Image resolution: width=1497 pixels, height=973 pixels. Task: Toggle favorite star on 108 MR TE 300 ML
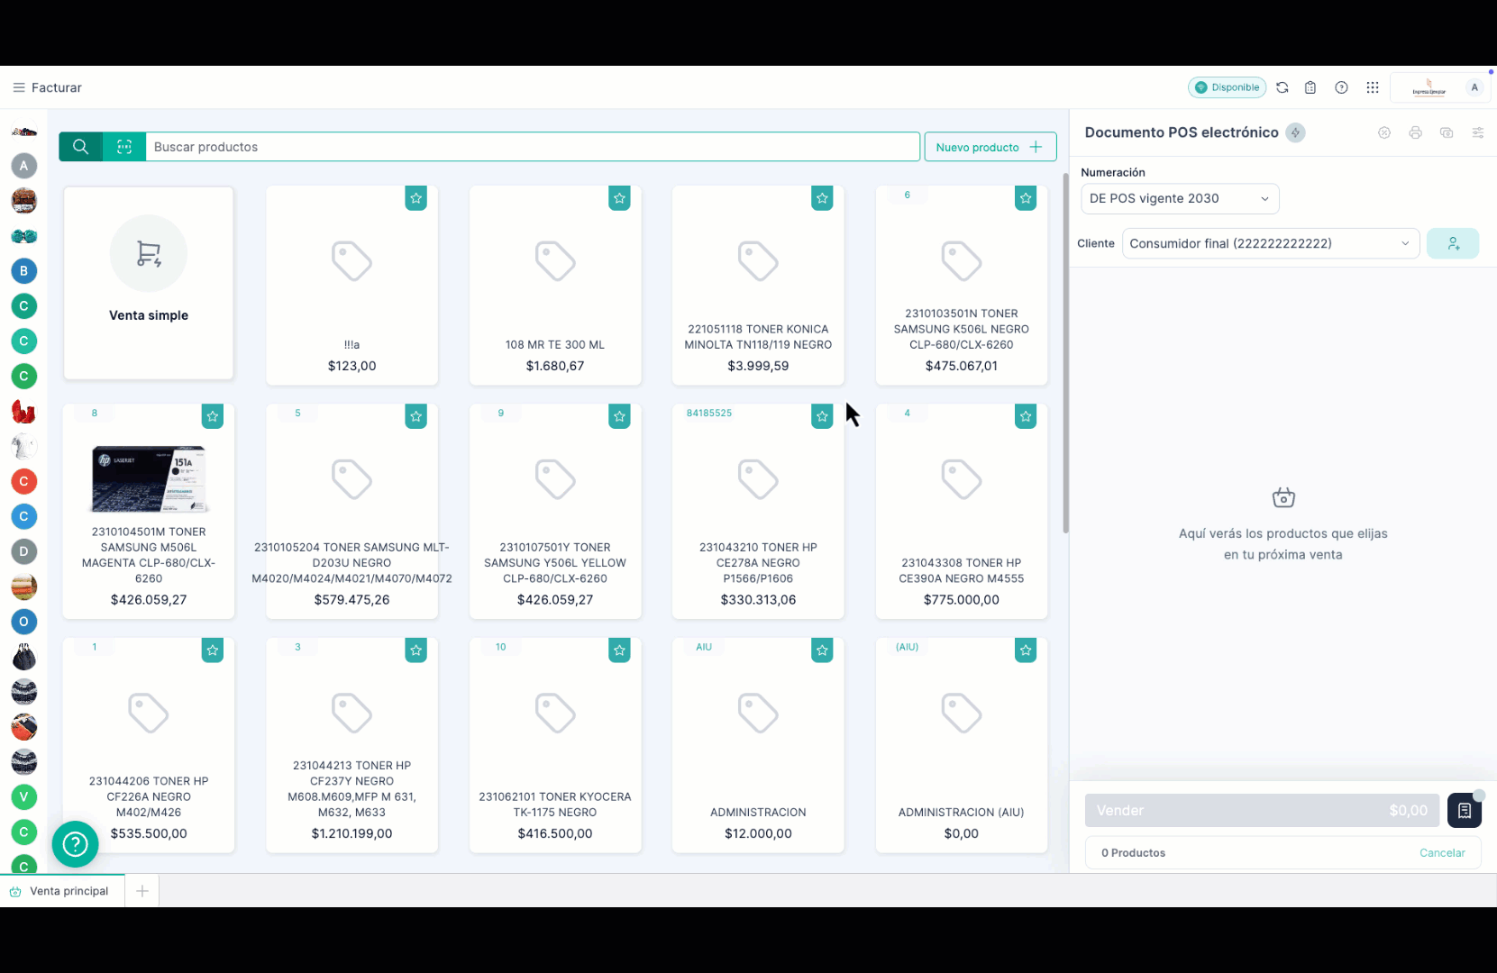coord(619,198)
